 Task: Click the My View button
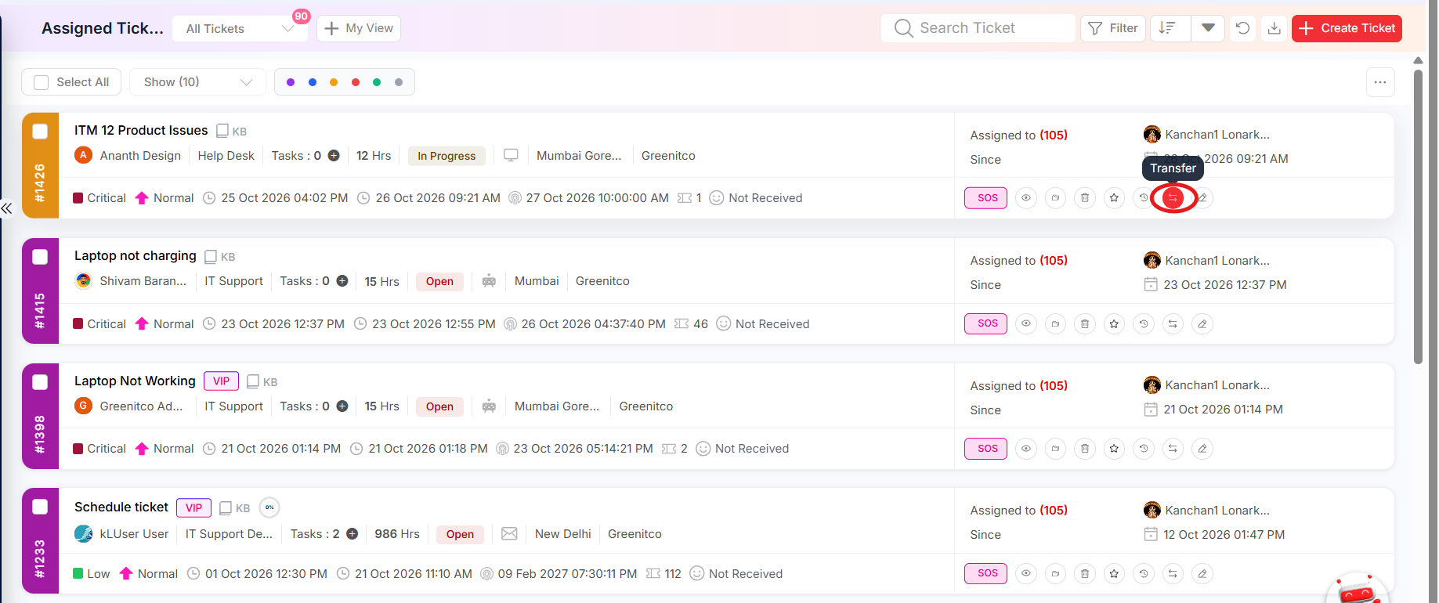(359, 28)
